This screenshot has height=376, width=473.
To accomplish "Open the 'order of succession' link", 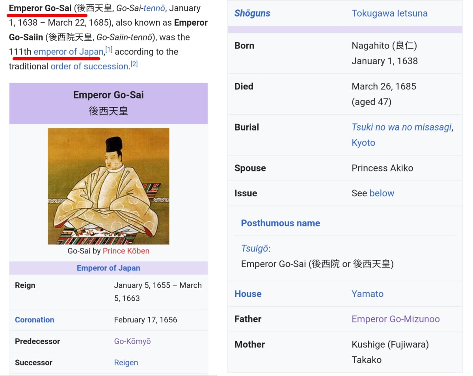I will [x=89, y=66].
